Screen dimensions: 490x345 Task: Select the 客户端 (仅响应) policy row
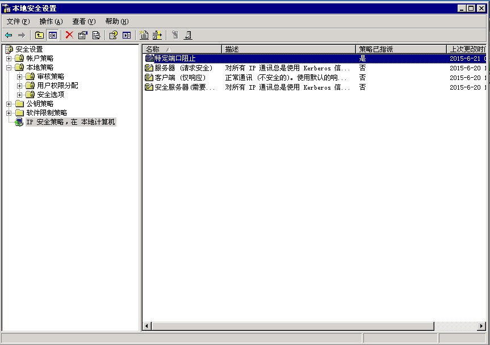click(x=180, y=78)
